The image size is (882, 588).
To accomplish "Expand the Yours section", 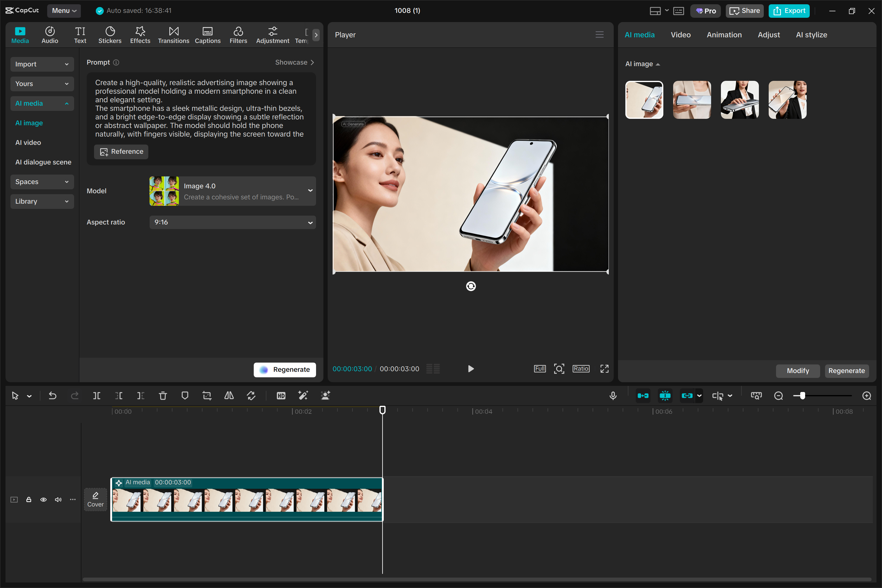I will (x=42, y=84).
